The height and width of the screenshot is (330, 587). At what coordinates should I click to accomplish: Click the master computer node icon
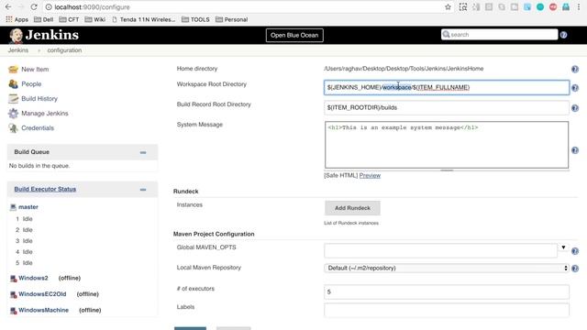tap(13, 207)
